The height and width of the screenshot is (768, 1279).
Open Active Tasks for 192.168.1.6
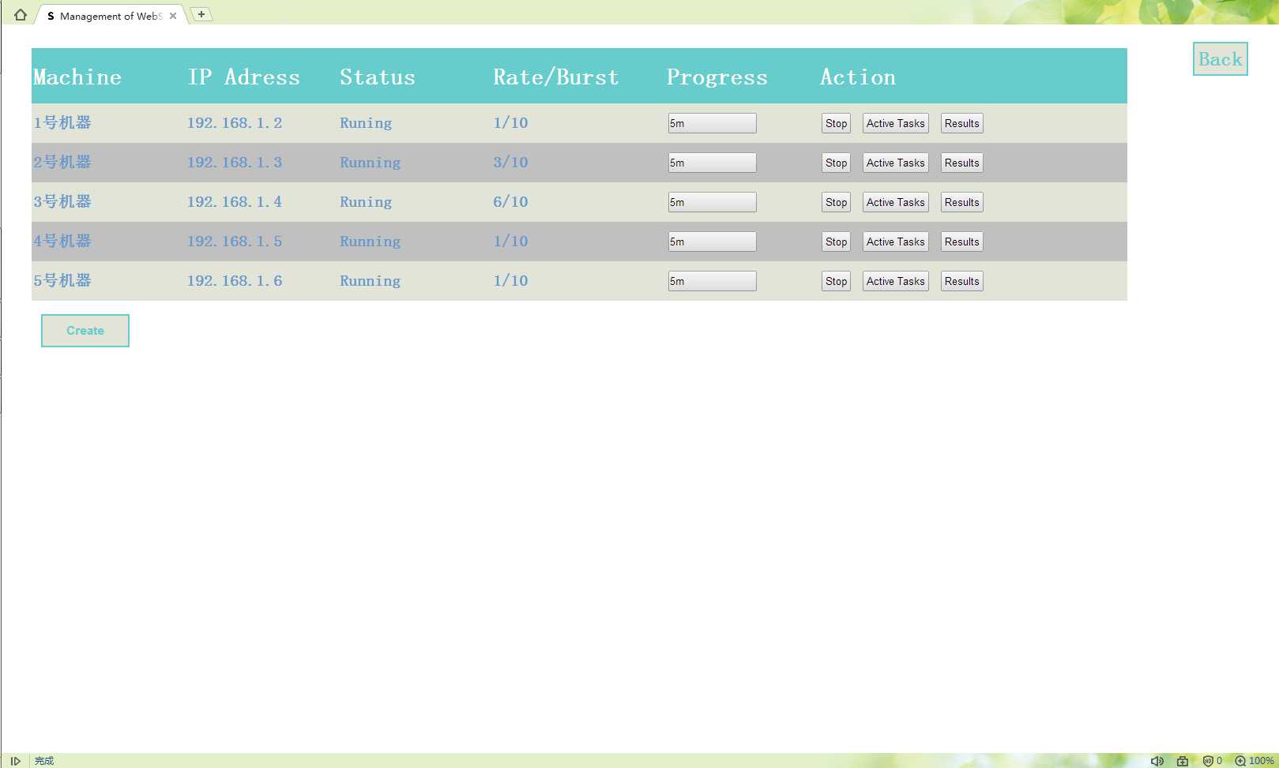point(895,281)
